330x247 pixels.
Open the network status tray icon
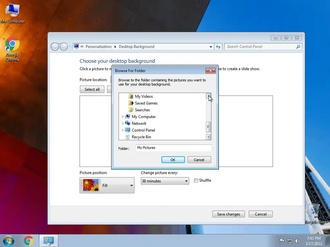click(290, 241)
